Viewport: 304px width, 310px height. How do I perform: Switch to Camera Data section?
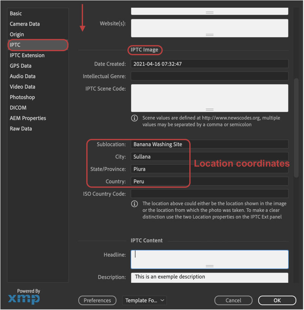[x=38, y=24]
